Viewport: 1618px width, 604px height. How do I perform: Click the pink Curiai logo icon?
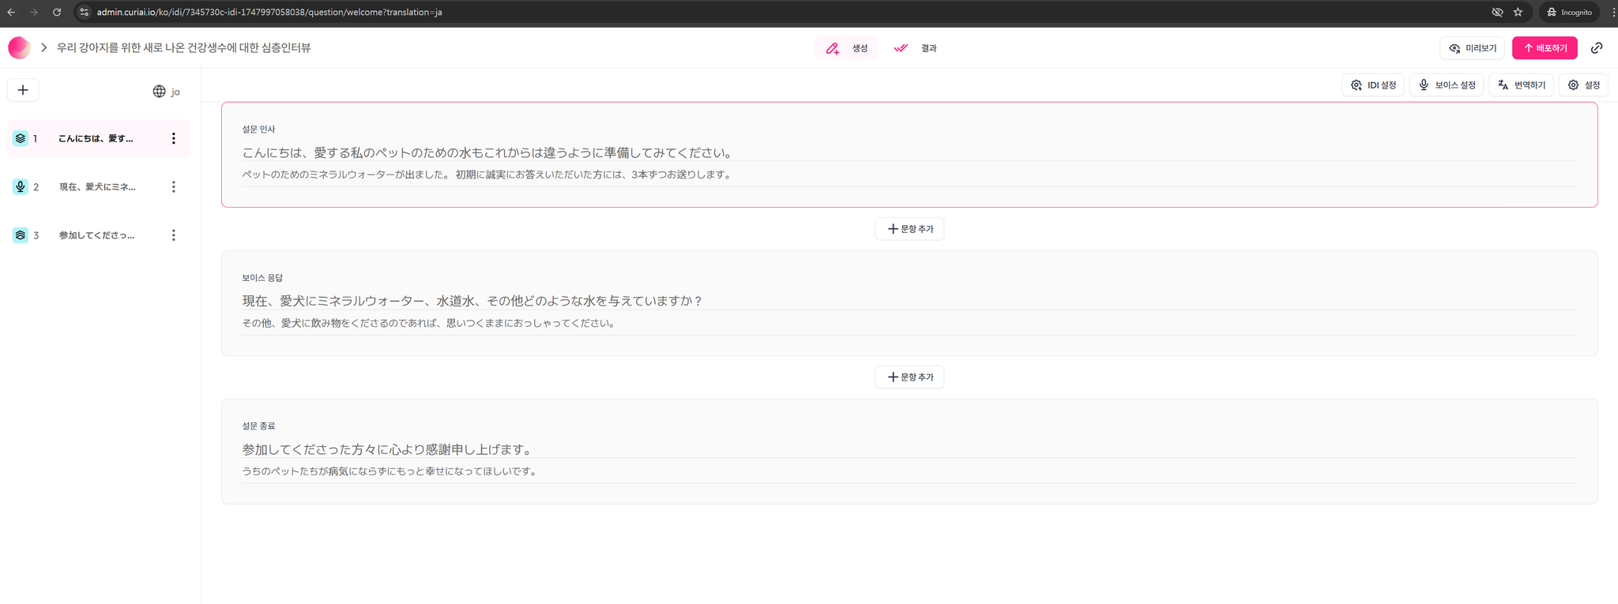[19, 48]
